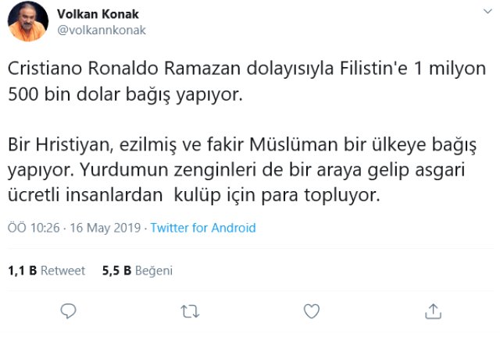
Task: Click the 5,5 B likes count
Action: (x=116, y=271)
